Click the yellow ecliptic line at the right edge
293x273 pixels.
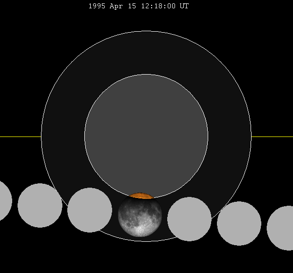272,137
